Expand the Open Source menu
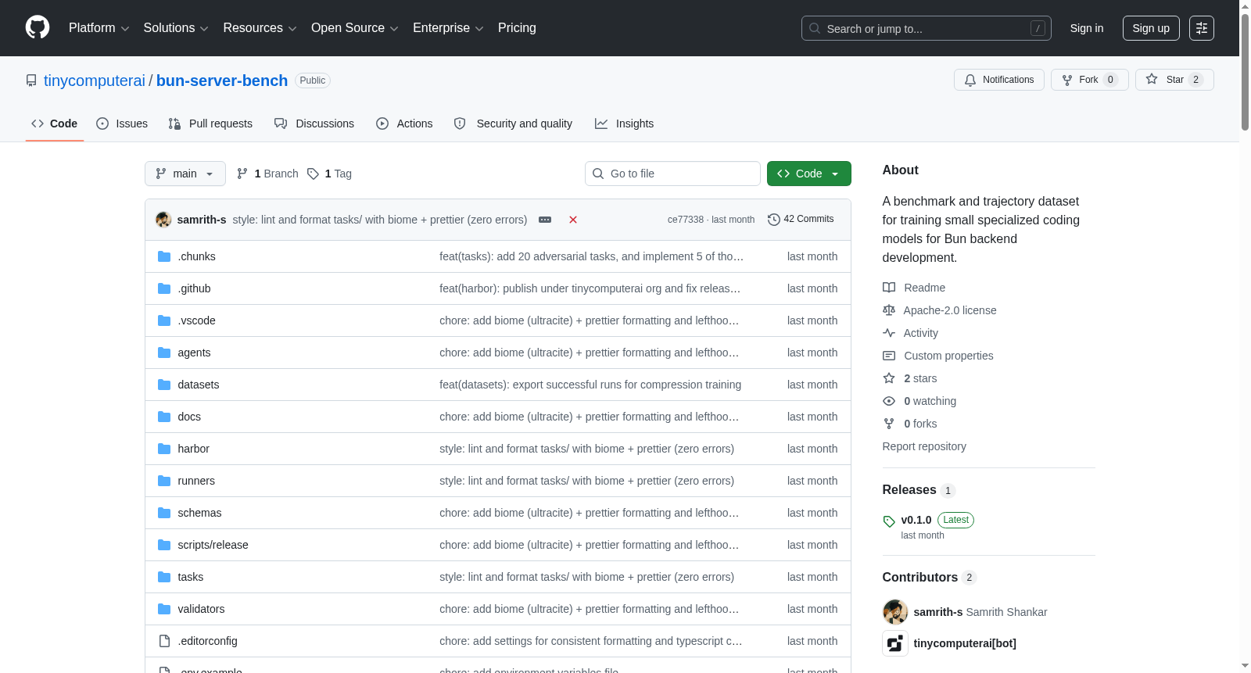The width and height of the screenshot is (1251, 673). click(x=355, y=28)
